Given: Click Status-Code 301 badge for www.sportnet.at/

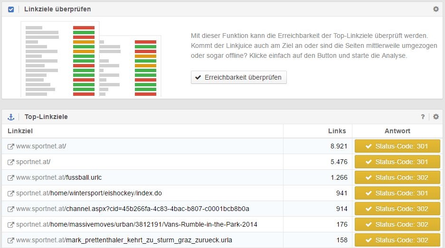Looking at the screenshot, I should click(x=397, y=147).
